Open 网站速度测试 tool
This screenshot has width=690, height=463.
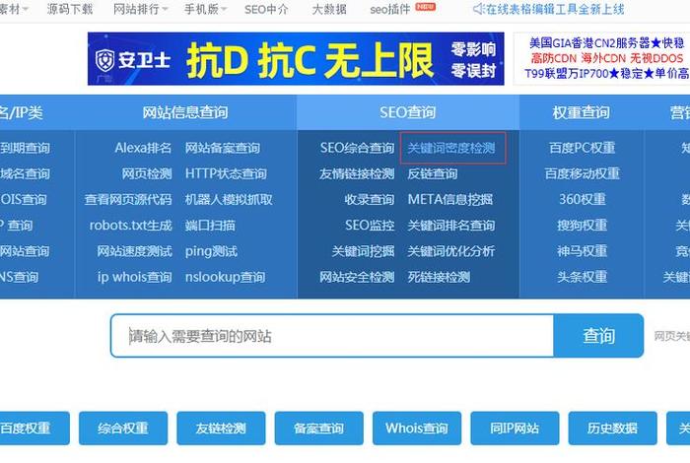(x=134, y=251)
